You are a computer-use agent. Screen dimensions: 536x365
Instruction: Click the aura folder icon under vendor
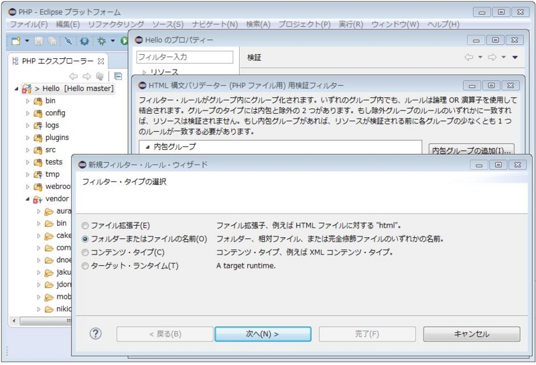[x=49, y=212]
